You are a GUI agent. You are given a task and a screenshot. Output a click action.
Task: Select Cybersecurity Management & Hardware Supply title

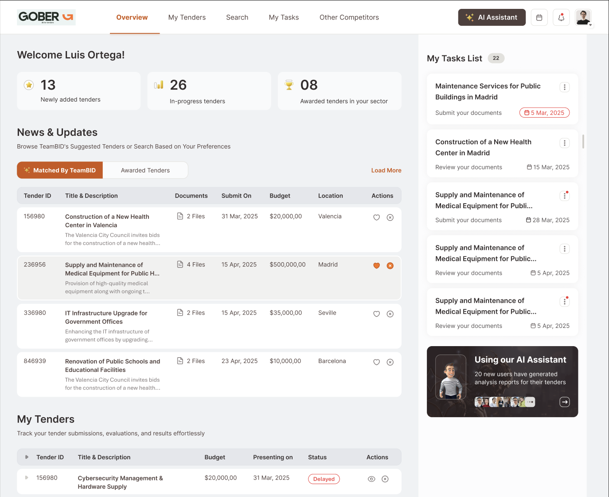120,482
